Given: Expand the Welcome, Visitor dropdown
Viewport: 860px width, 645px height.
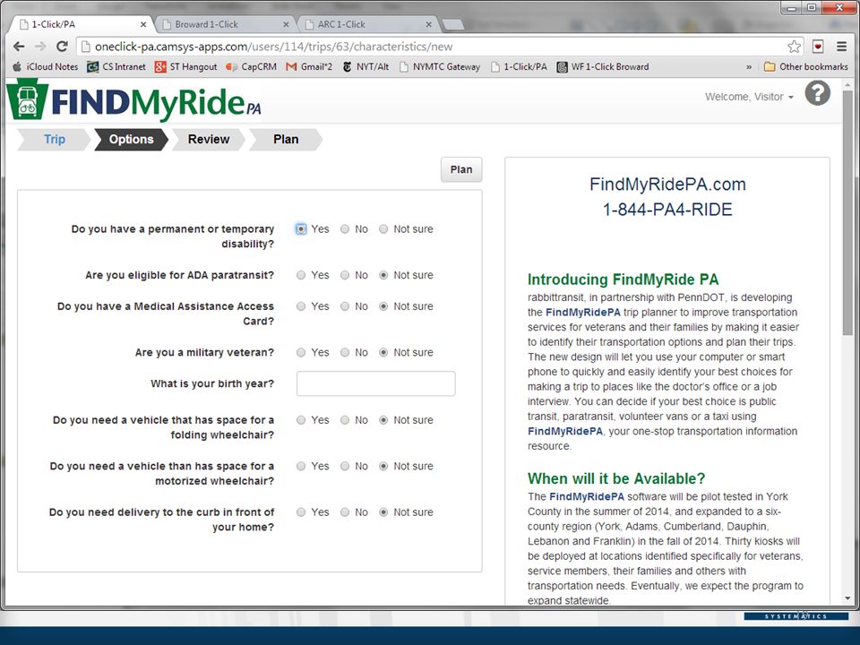Looking at the screenshot, I should (x=749, y=97).
